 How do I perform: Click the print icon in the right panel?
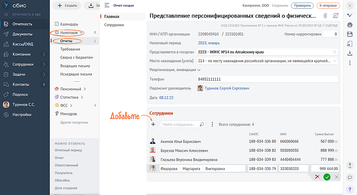tap(350, 25)
